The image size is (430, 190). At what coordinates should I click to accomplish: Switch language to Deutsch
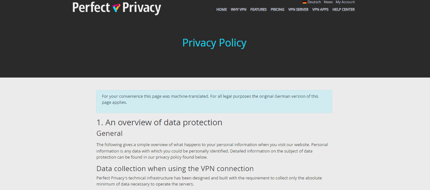pos(314,2)
